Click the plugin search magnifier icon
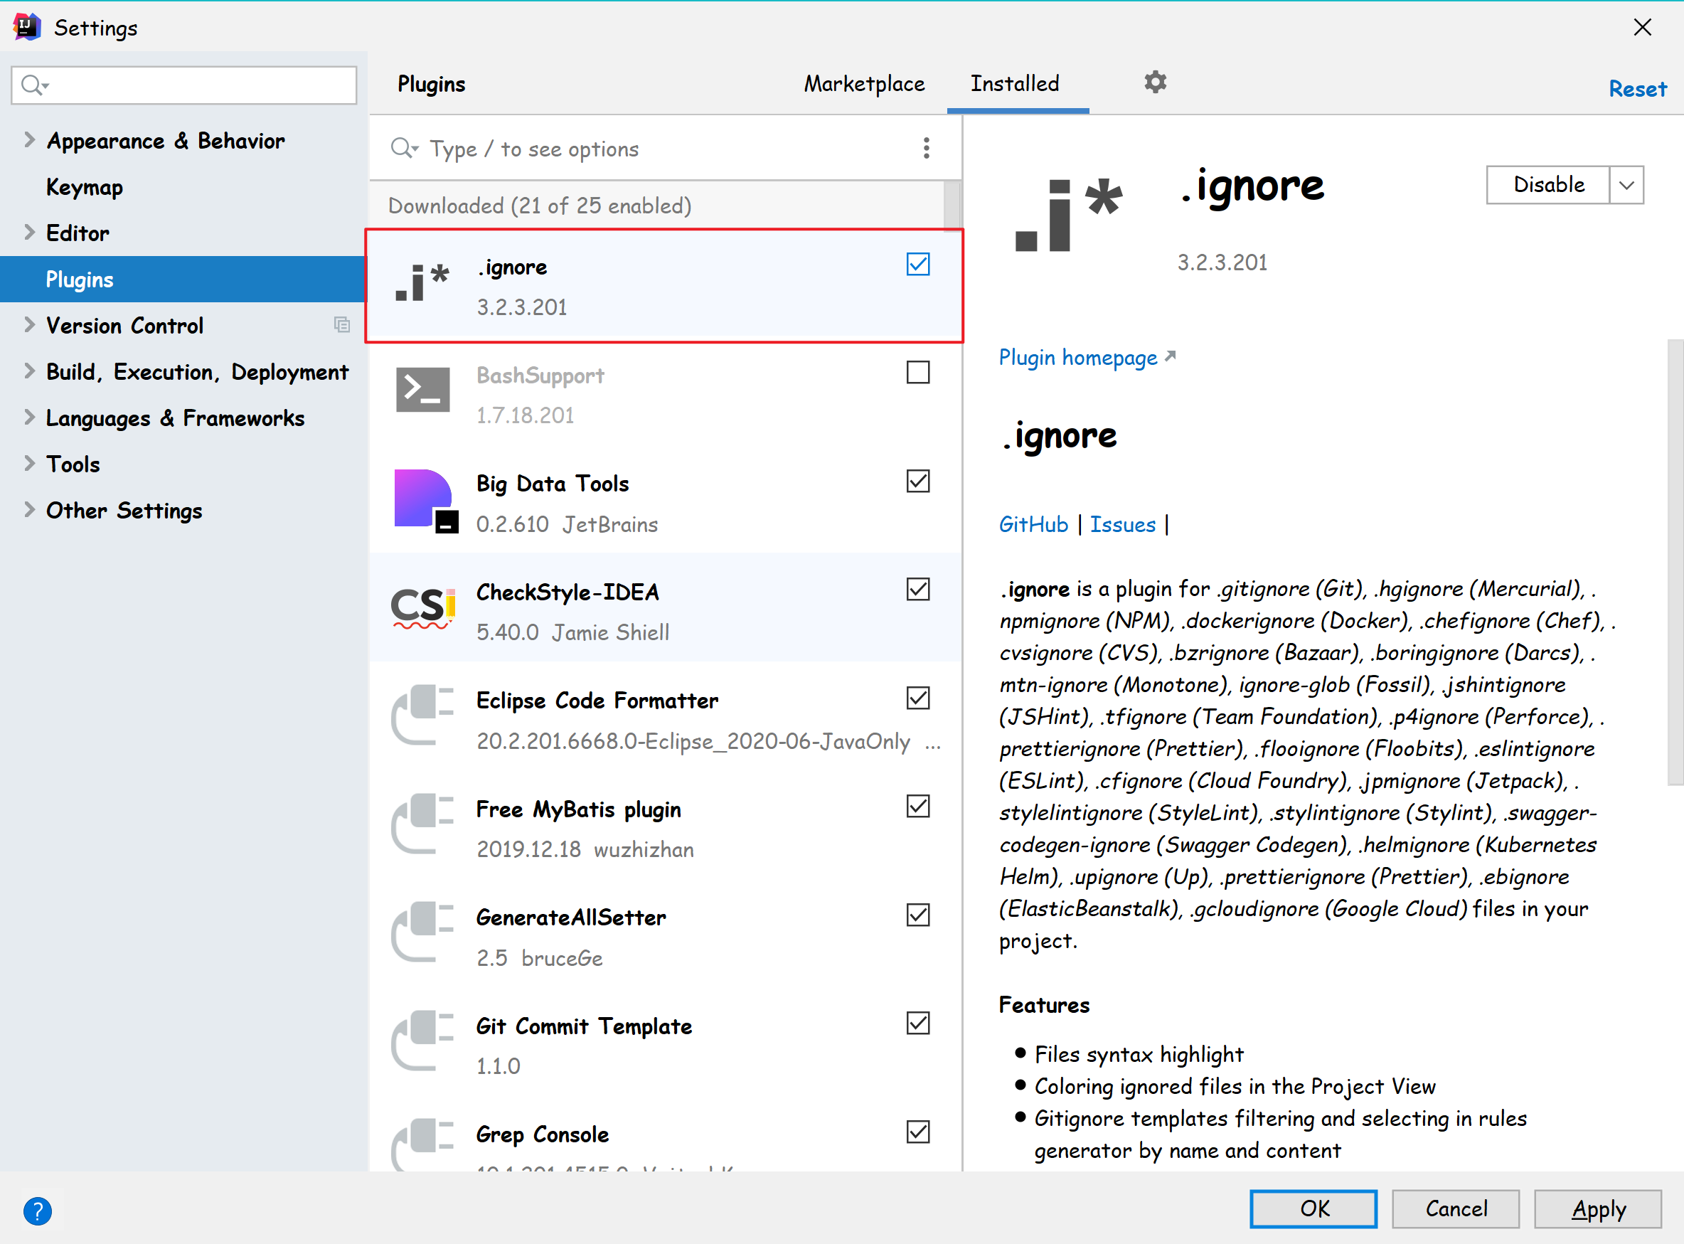Viewport: 1684px width, 1244px height. coord(403,148)
